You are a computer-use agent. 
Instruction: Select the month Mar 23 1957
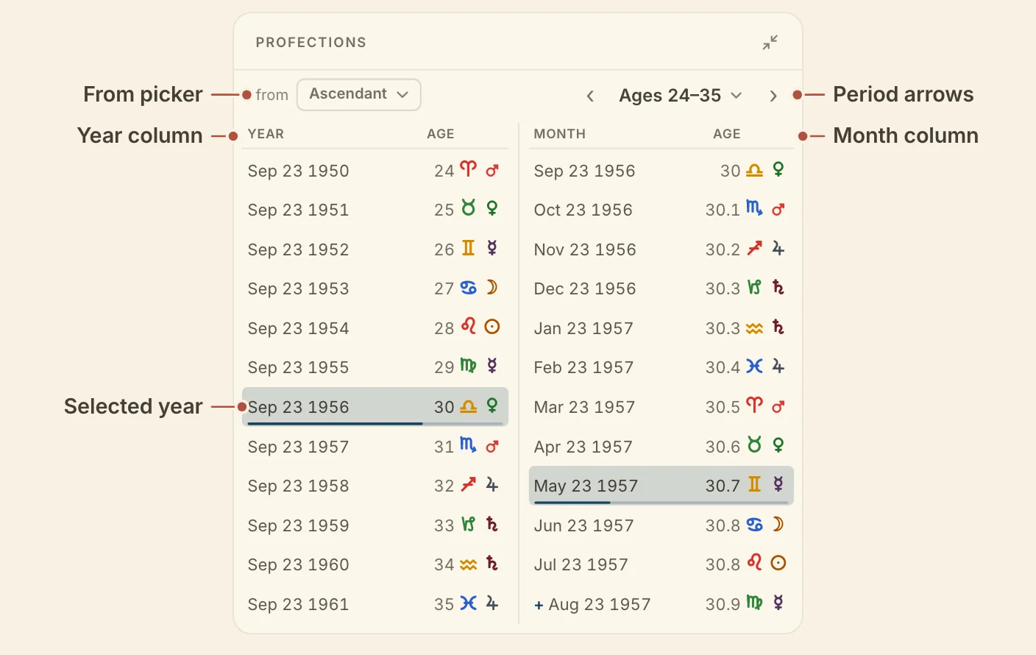tap(661, 407)
